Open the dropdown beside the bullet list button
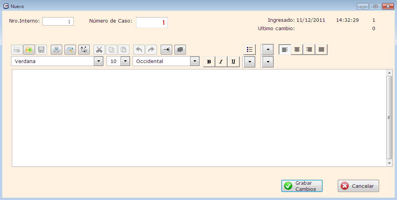The image size is (397, 200). (268, 50)
